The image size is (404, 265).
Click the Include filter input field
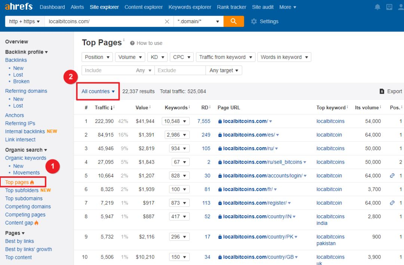pyautogui.click(x=107, y=70)
